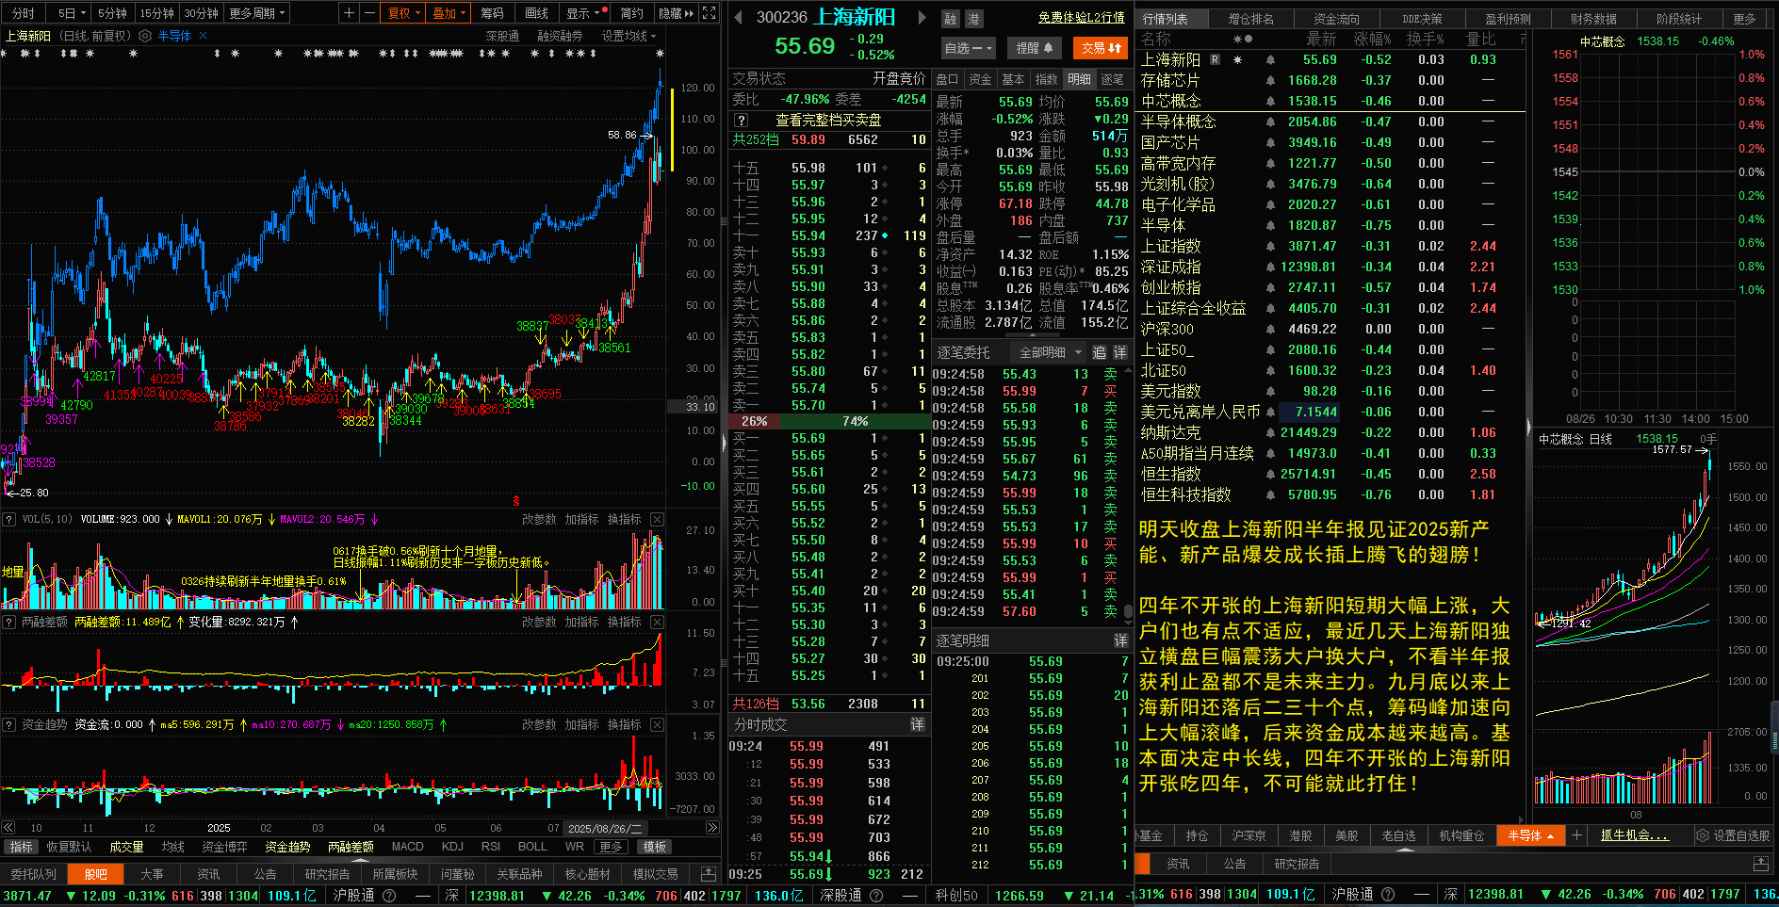Toggle 成交量 indicator

(126, 847)
